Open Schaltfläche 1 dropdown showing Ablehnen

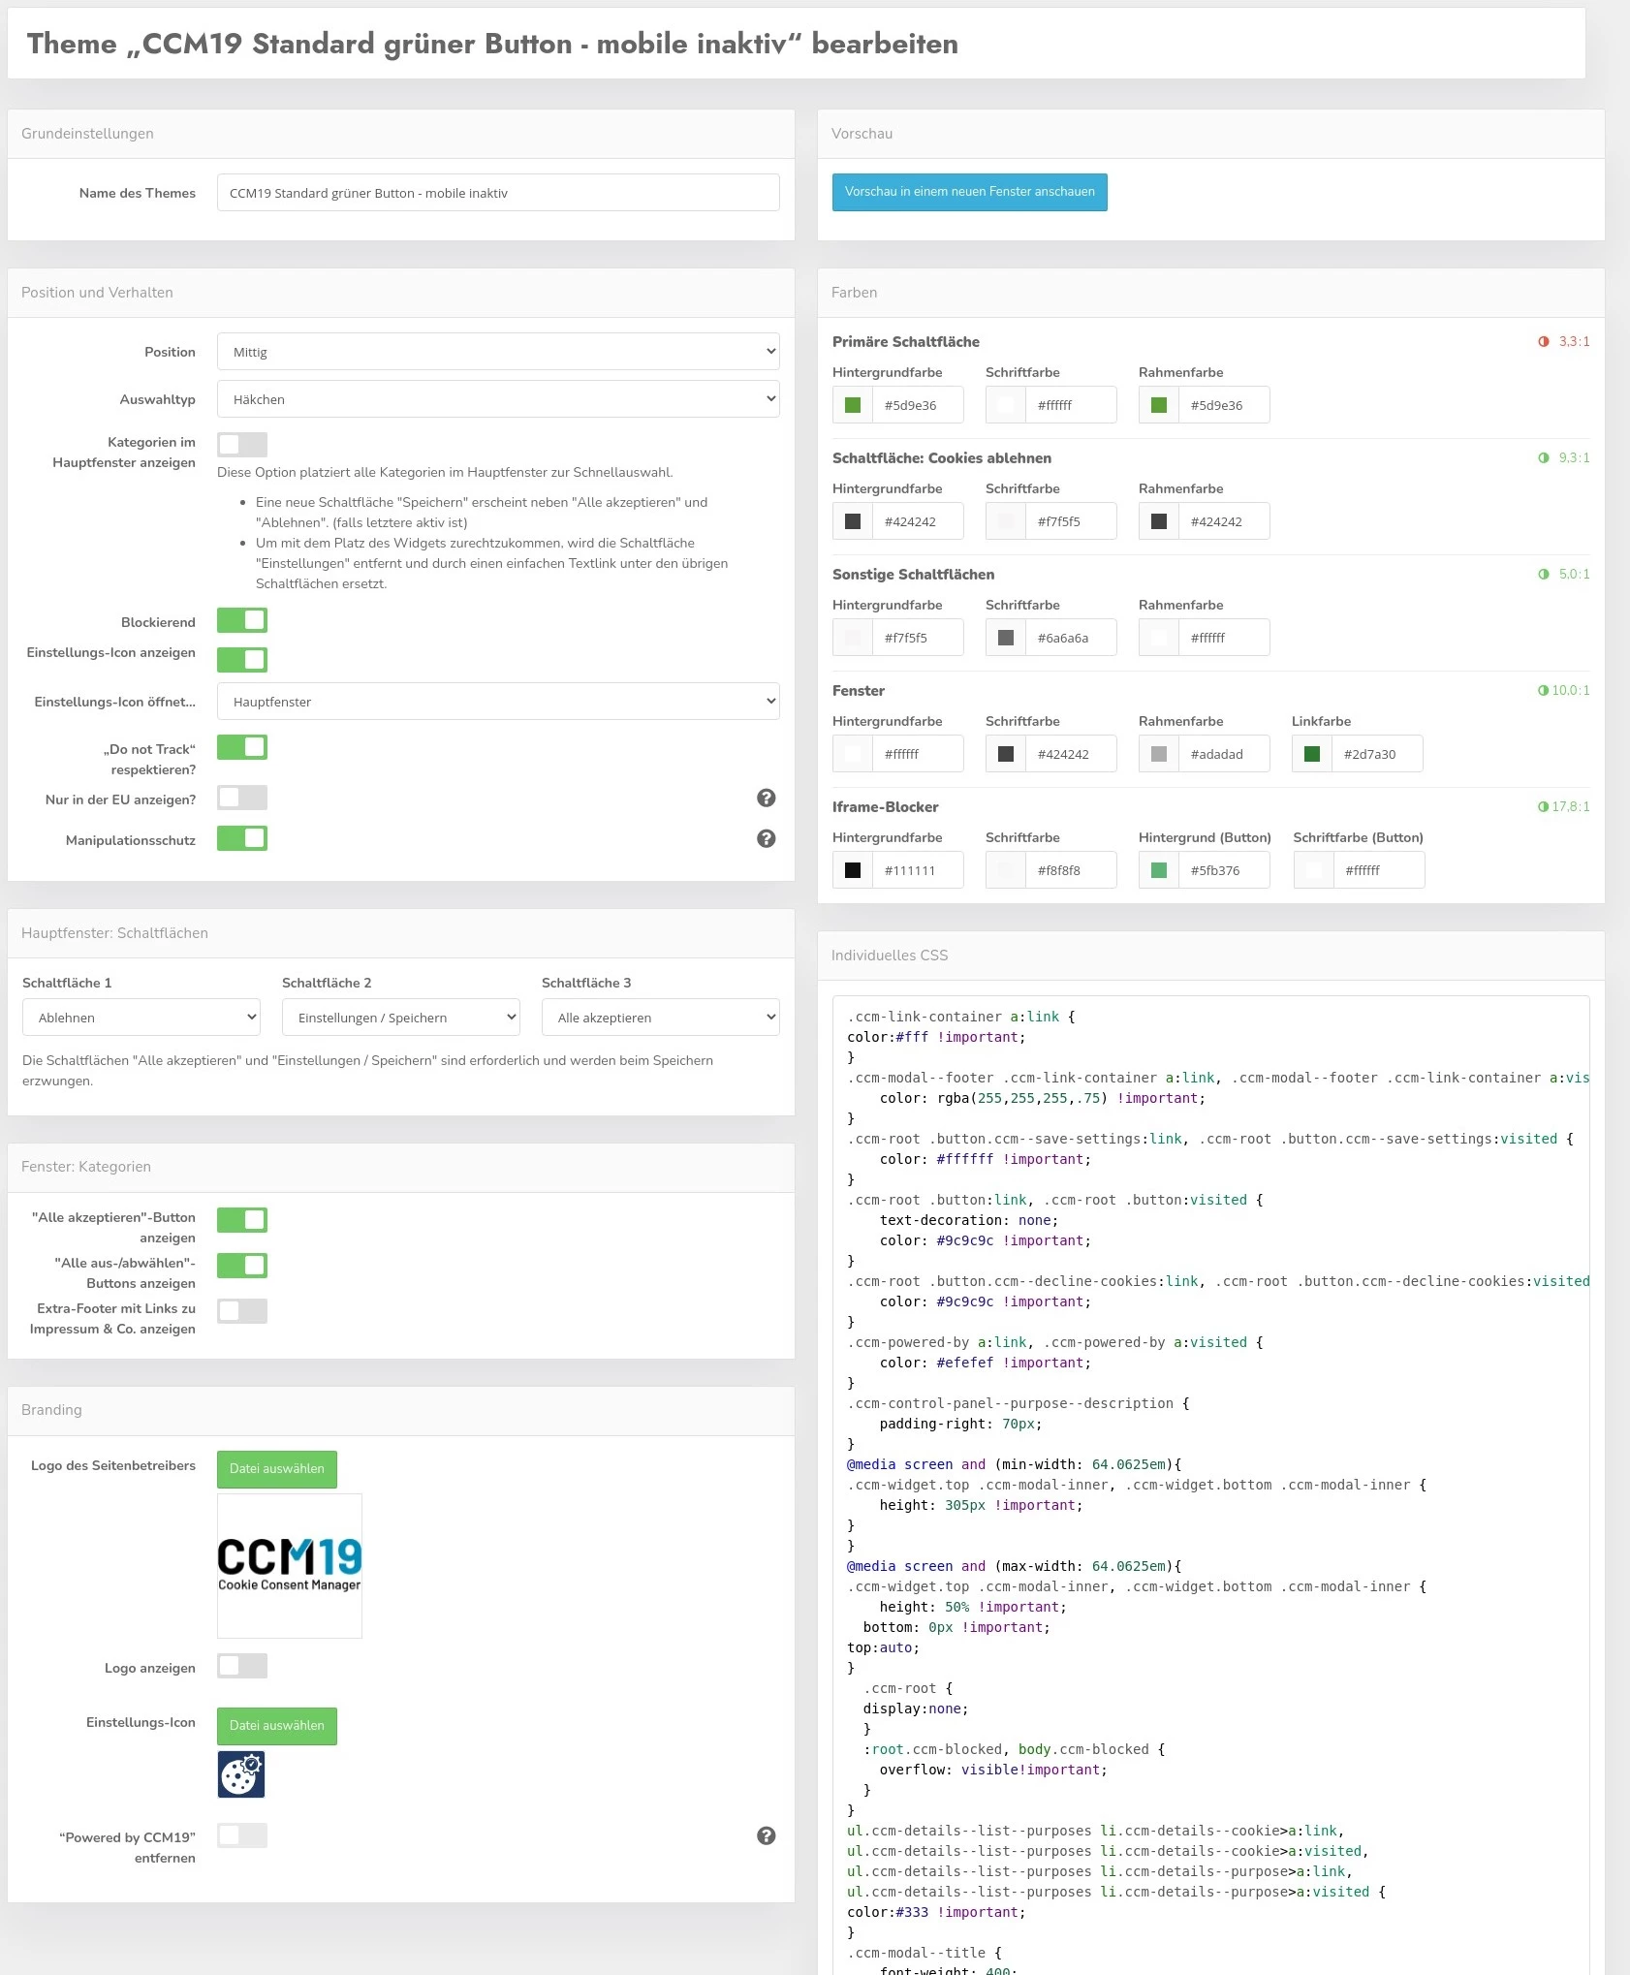coord(141,1018)
